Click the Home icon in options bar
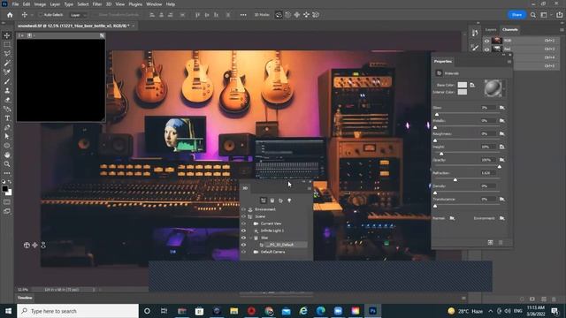The width and height of the screenshot is (566, 318). [10, 15]
